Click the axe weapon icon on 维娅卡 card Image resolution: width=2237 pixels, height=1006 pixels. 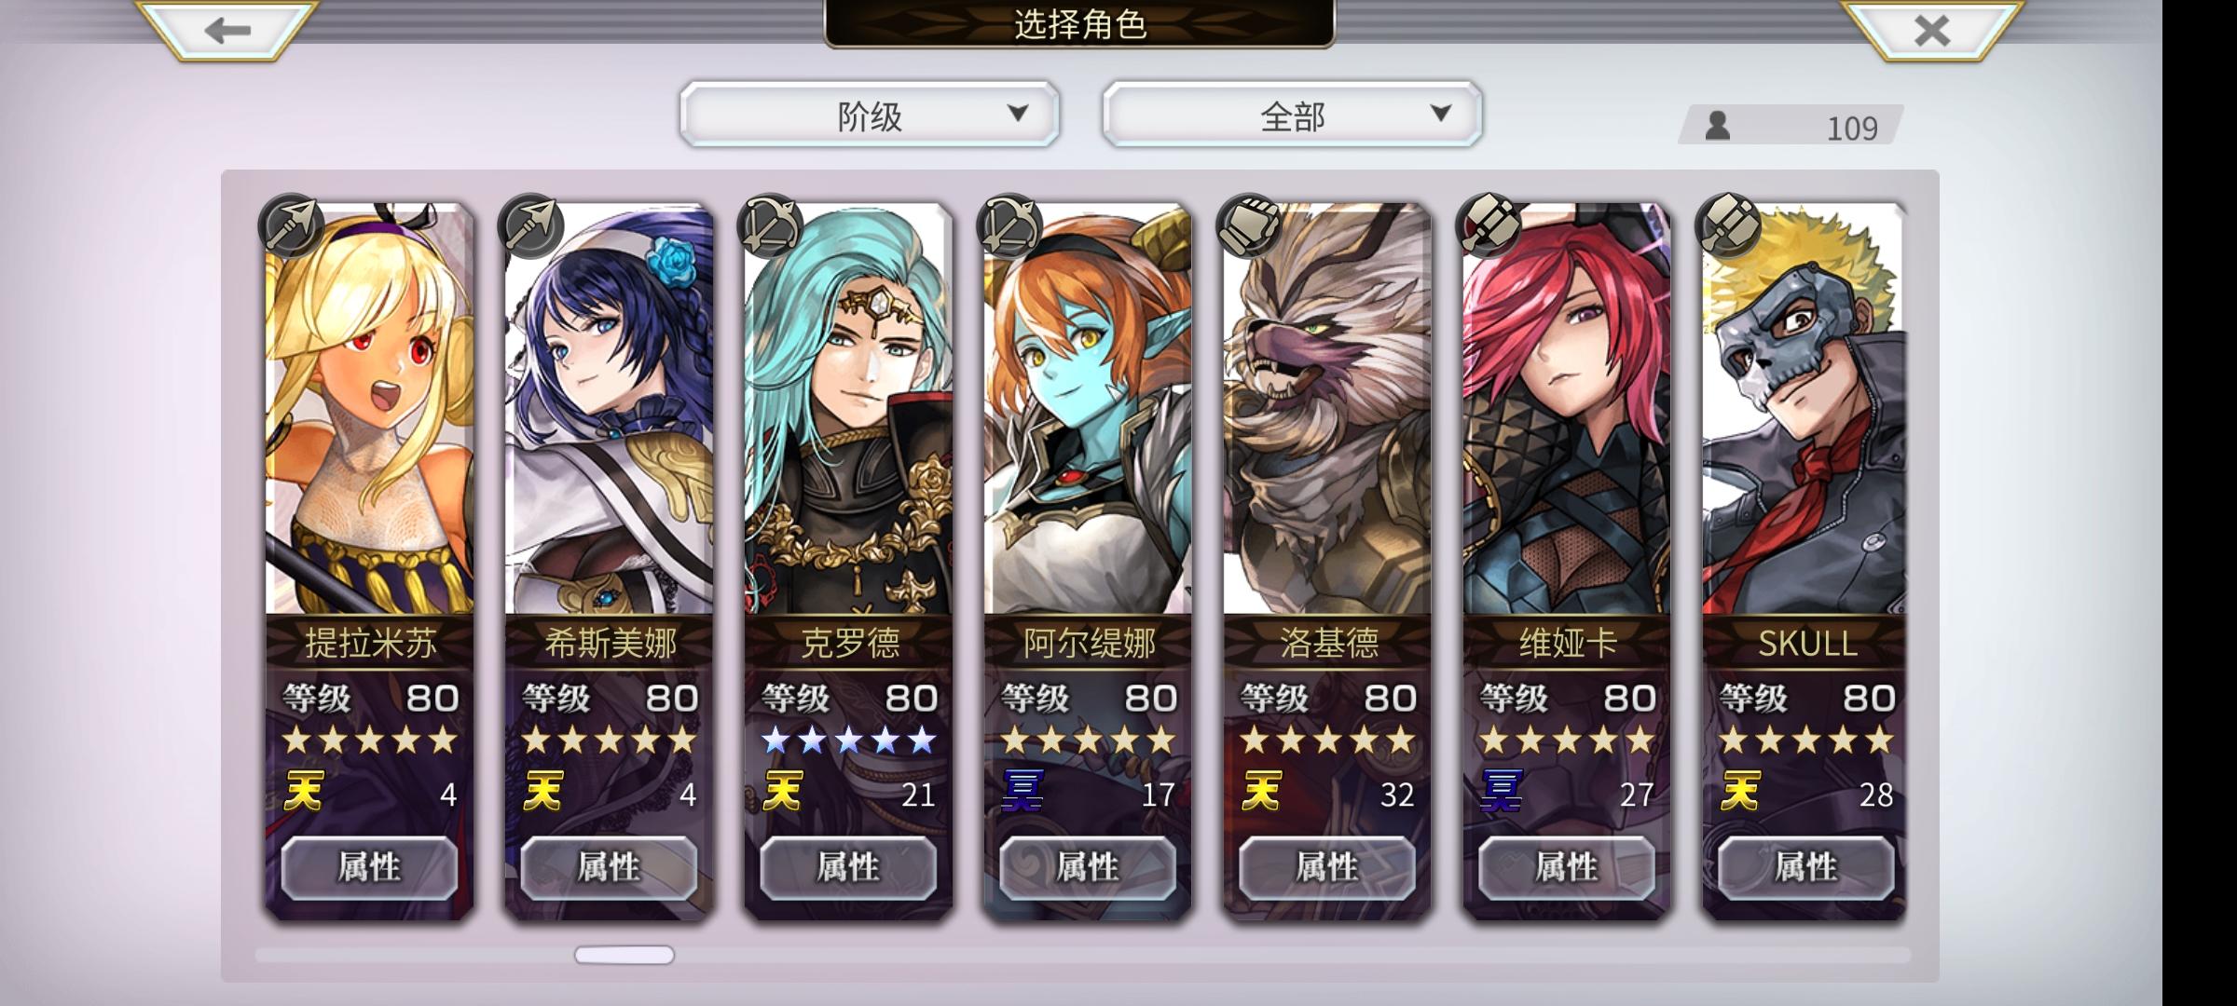click(x=1489, y=226)
